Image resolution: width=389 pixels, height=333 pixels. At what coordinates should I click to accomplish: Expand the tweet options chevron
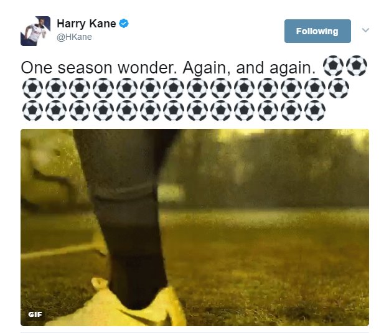click(x=365, y=30)
